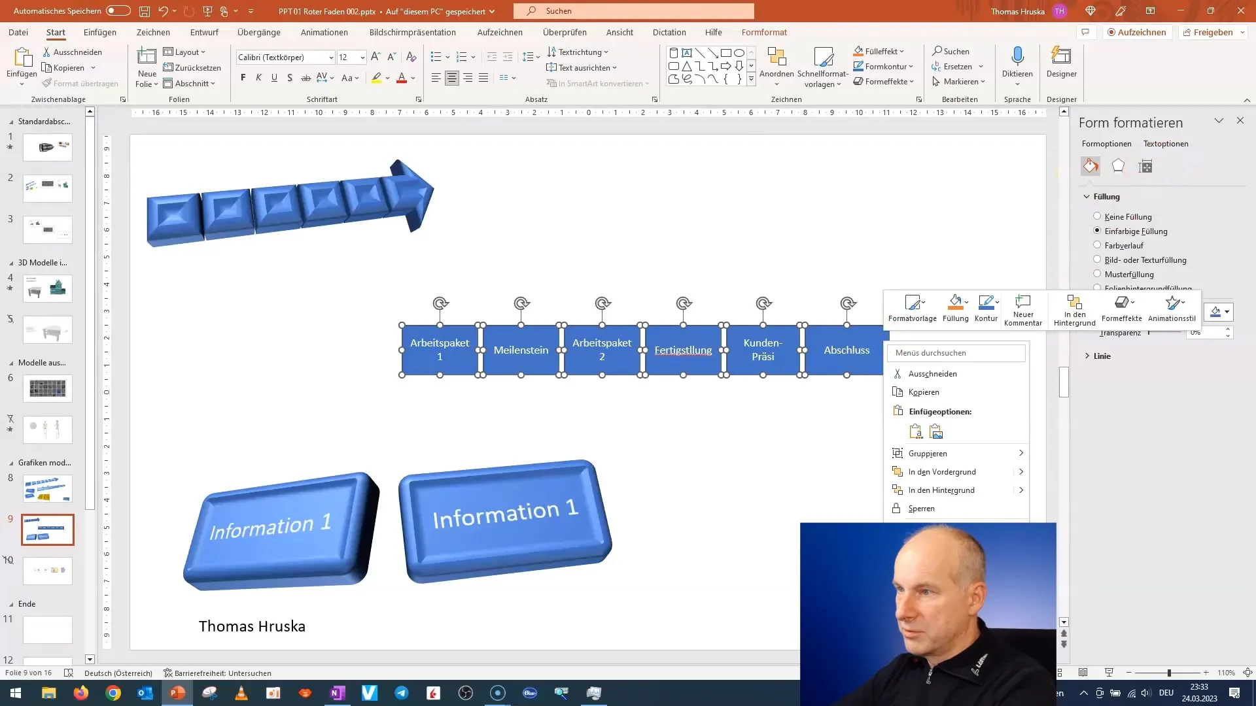This screenshot has height=706, width=1256.
Task: Expand Folienhintergundfüllung disclosure option
Action: [1097, 288]
